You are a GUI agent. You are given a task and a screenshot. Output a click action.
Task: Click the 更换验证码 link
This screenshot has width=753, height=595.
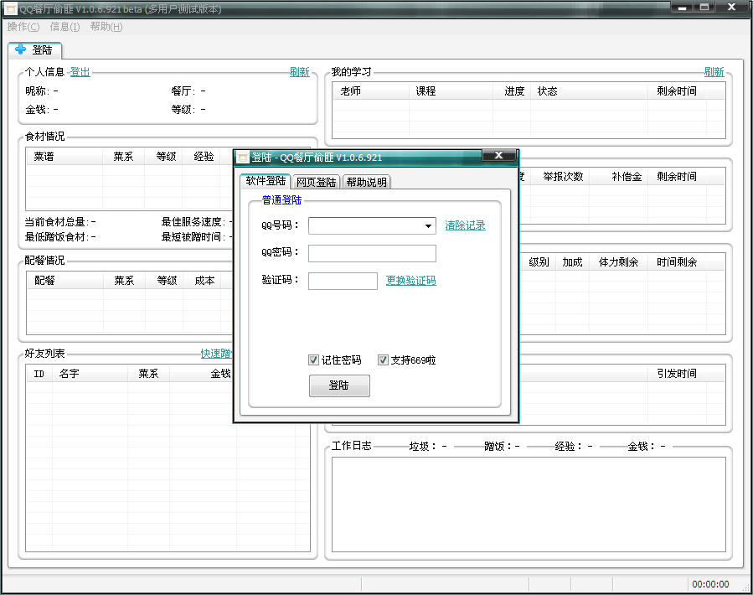click(410, 281)
